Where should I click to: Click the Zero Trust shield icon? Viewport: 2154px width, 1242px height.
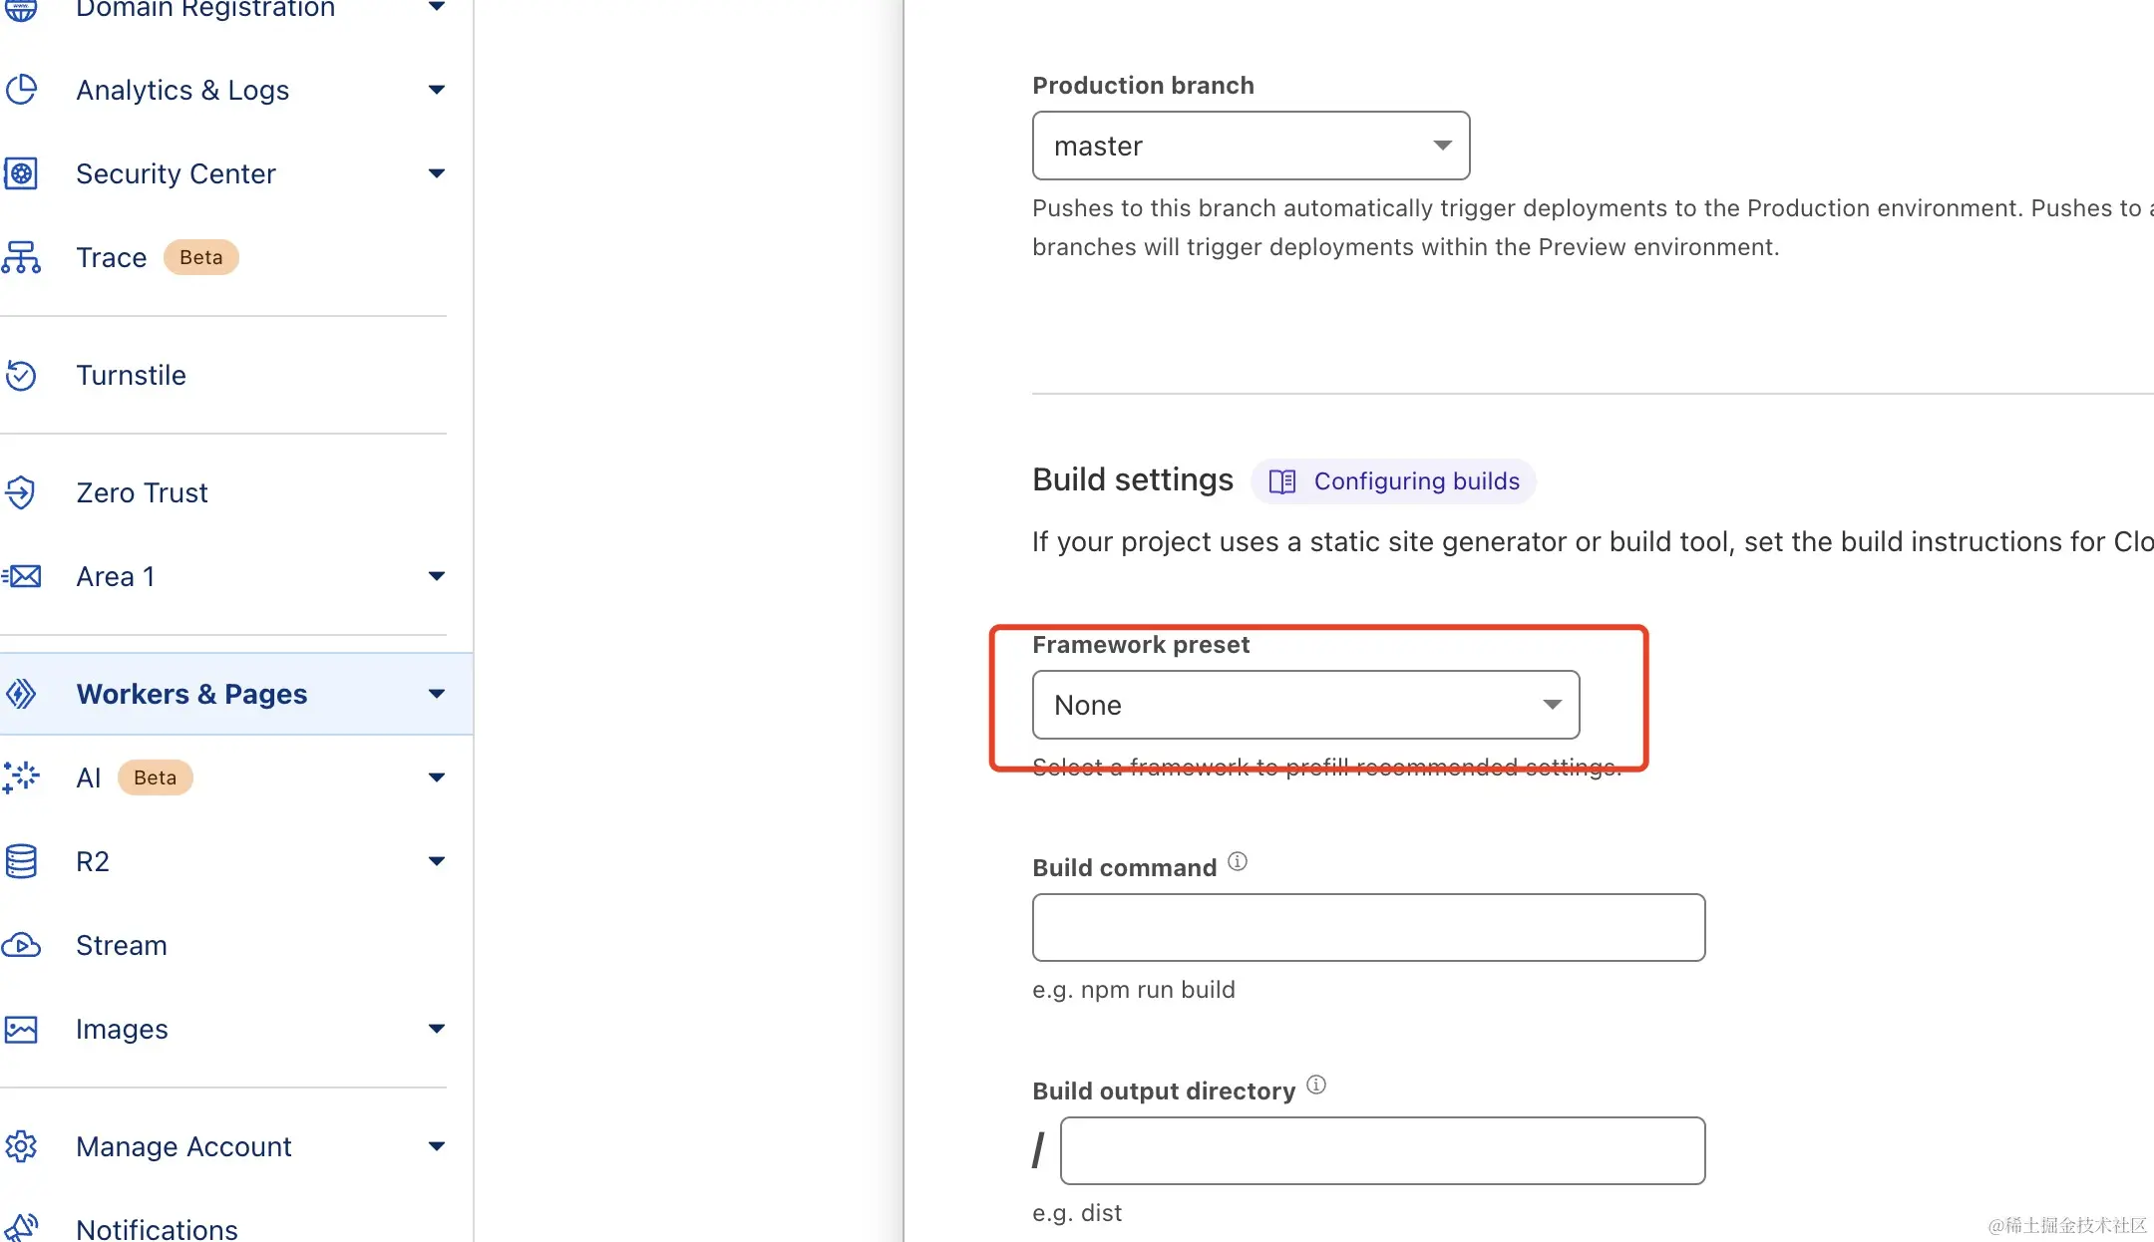21,492
